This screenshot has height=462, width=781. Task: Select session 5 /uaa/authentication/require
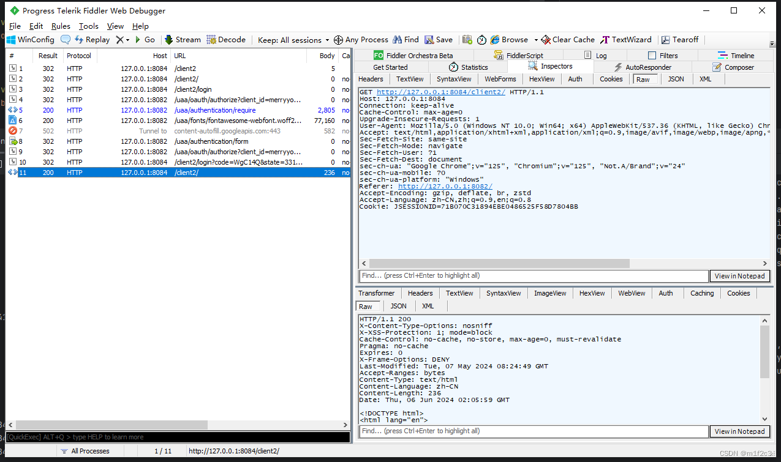(x=178, y=110)
